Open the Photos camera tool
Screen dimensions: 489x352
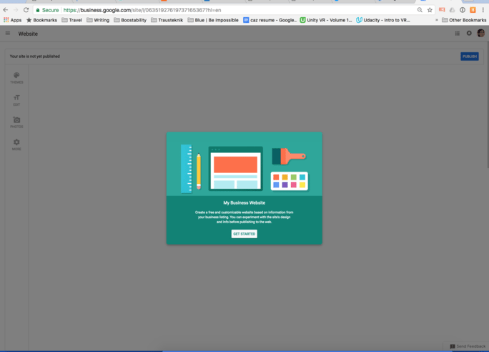(16, 122)
